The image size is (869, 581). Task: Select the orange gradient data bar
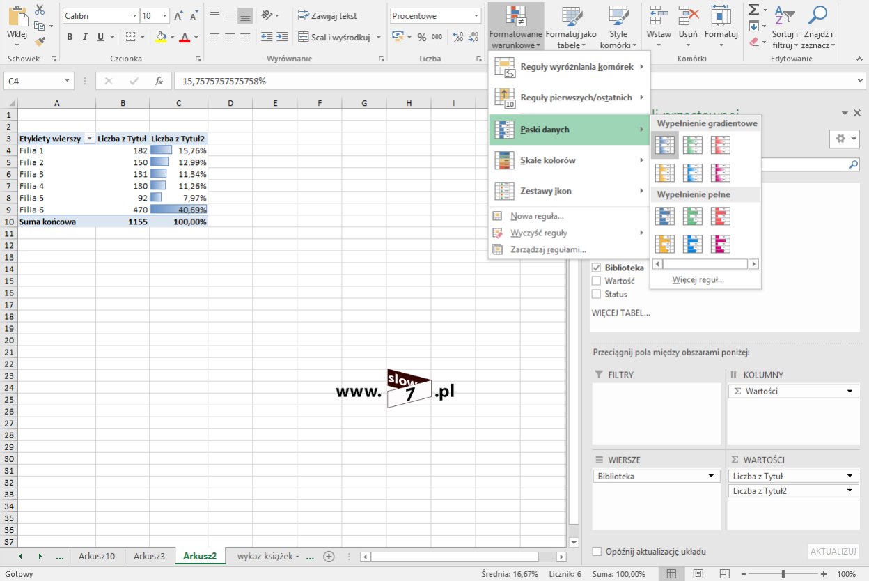(665, 172)
